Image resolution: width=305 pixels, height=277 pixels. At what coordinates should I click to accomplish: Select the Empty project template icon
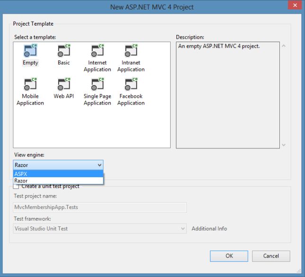pyautogui.click(x=30, y=51)
